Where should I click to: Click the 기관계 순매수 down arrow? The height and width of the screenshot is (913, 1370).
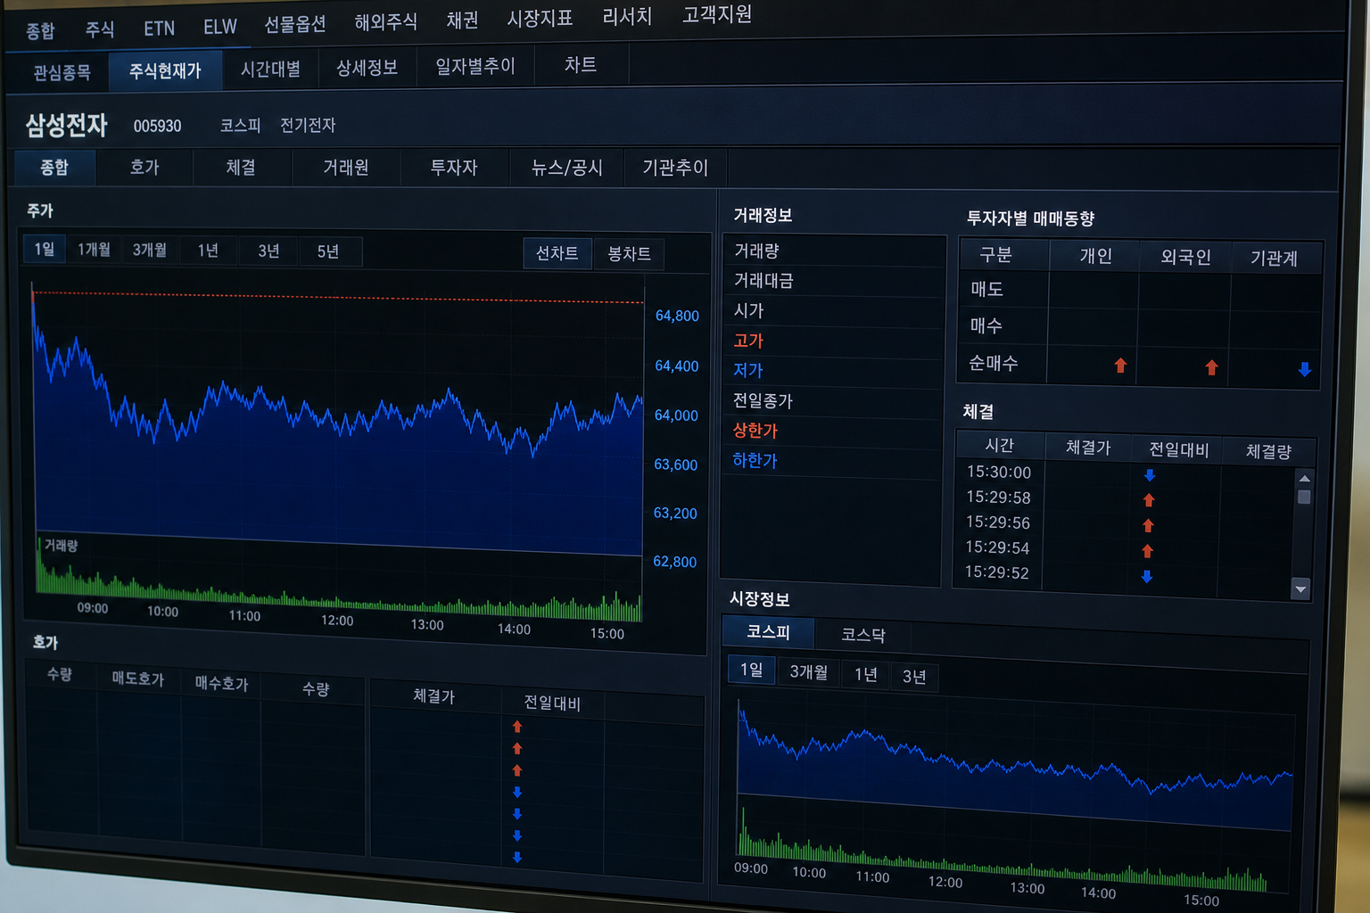[1305, 369]
